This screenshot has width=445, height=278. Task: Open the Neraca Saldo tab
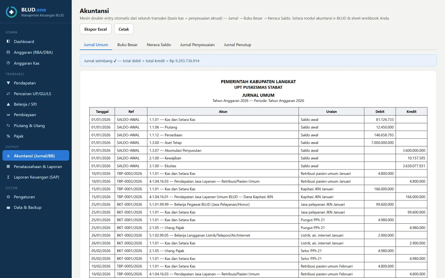coord(159,45)
